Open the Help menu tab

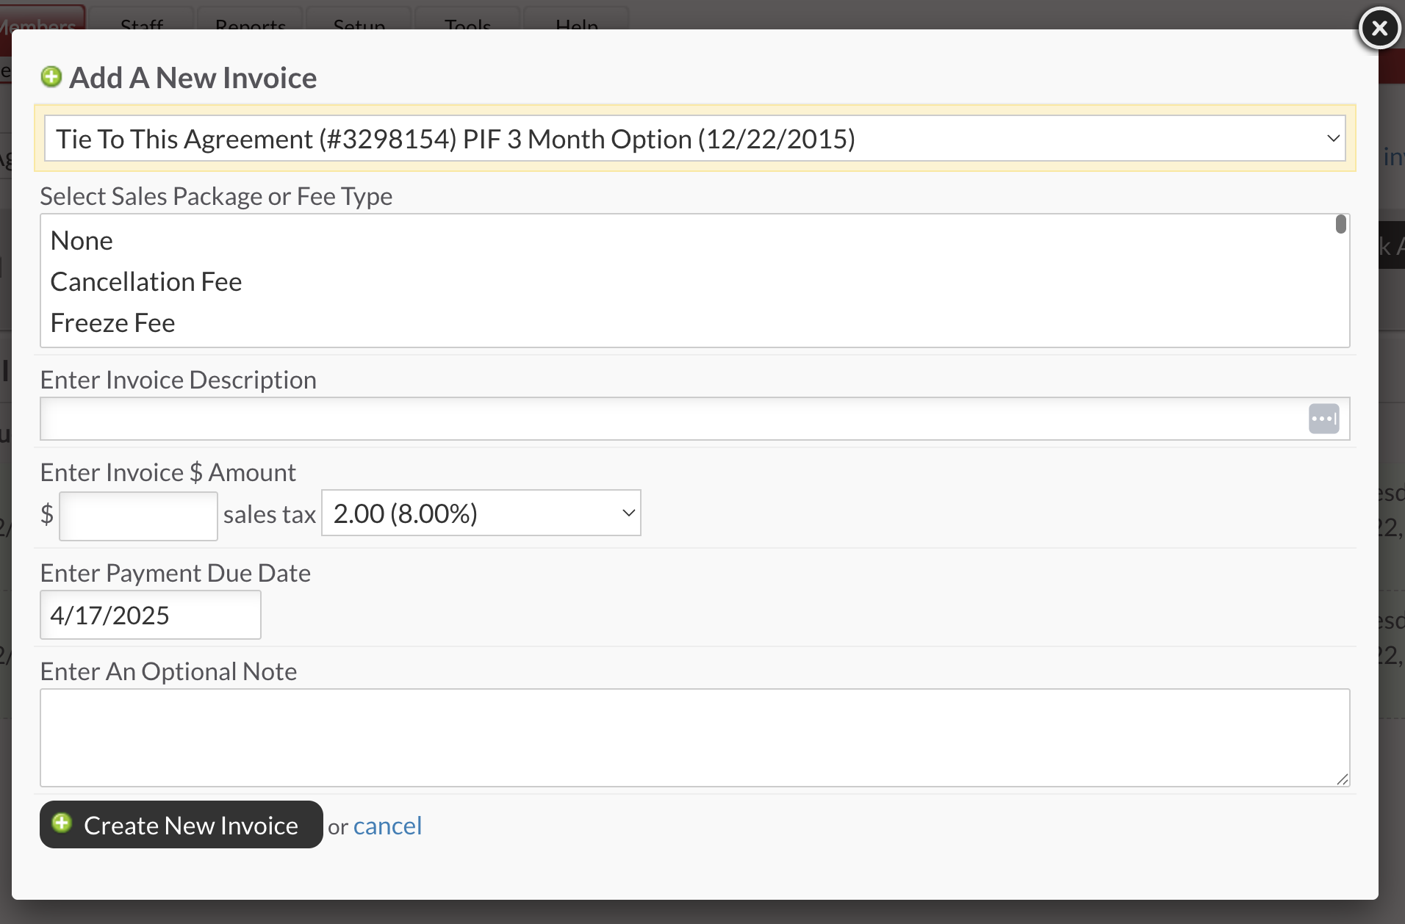(x=576, y=20)
